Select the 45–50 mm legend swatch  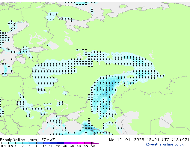point(88,143)
